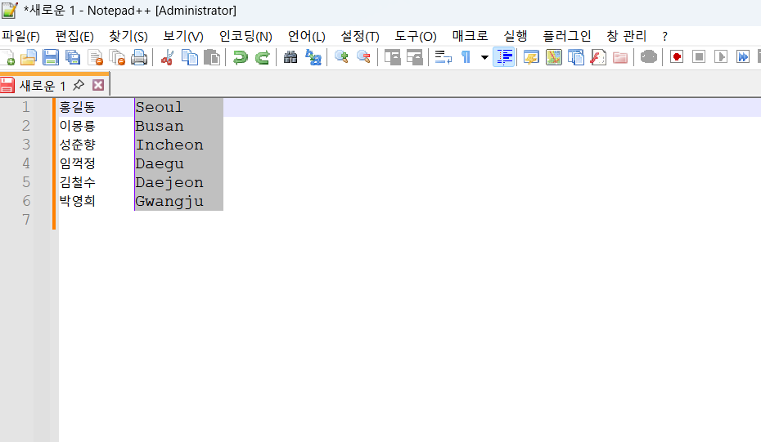This screenshot has height=442, width=761.
Task: Open Find dialog with binoculars icon
Action: point(290,57)
